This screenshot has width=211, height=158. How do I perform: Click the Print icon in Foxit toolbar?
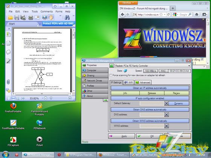tap(31, 17)
